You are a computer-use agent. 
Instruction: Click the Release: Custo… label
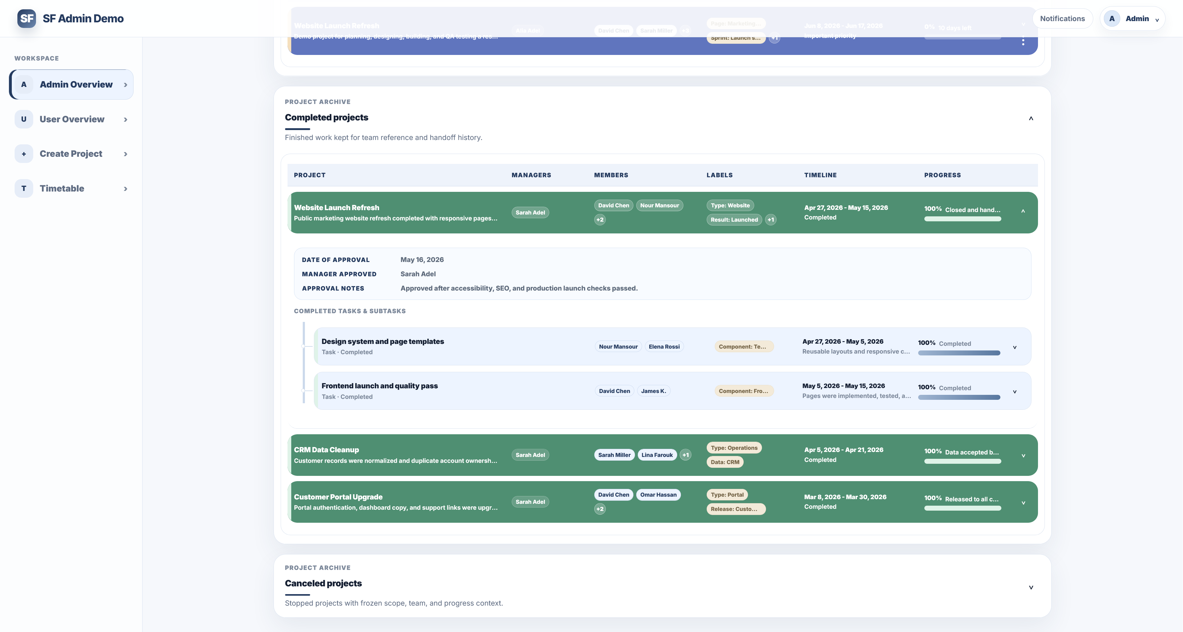pos(736,509)
